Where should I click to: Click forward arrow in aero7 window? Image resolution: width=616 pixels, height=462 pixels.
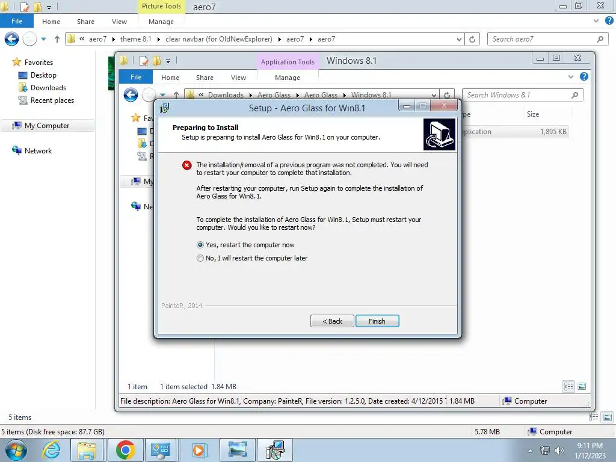30,39
